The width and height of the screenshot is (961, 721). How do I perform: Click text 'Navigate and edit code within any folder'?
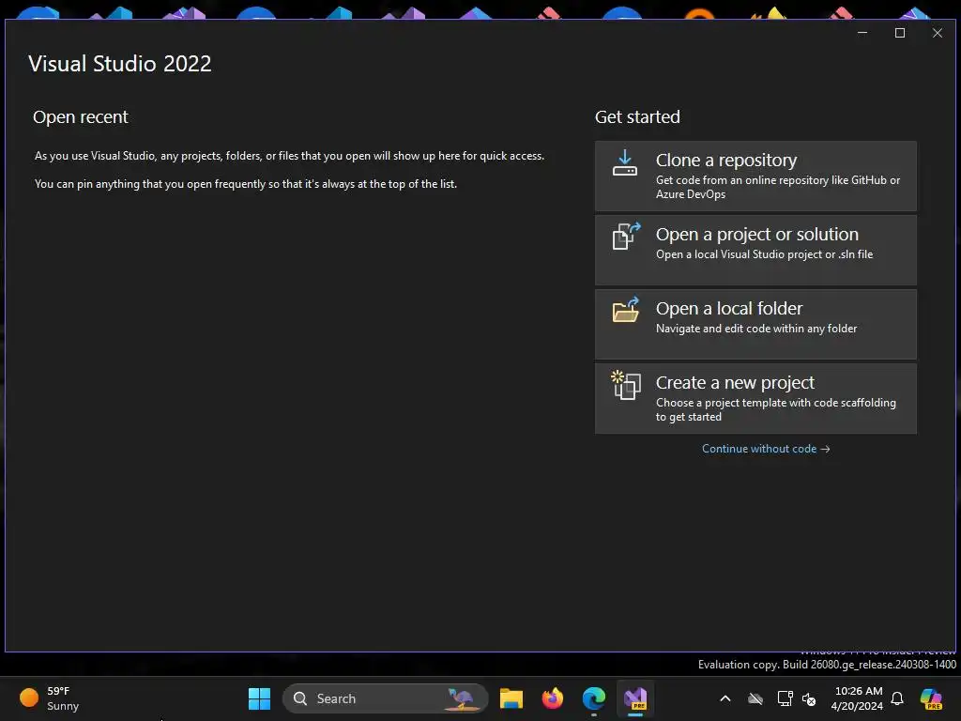(x=756, y=329)
